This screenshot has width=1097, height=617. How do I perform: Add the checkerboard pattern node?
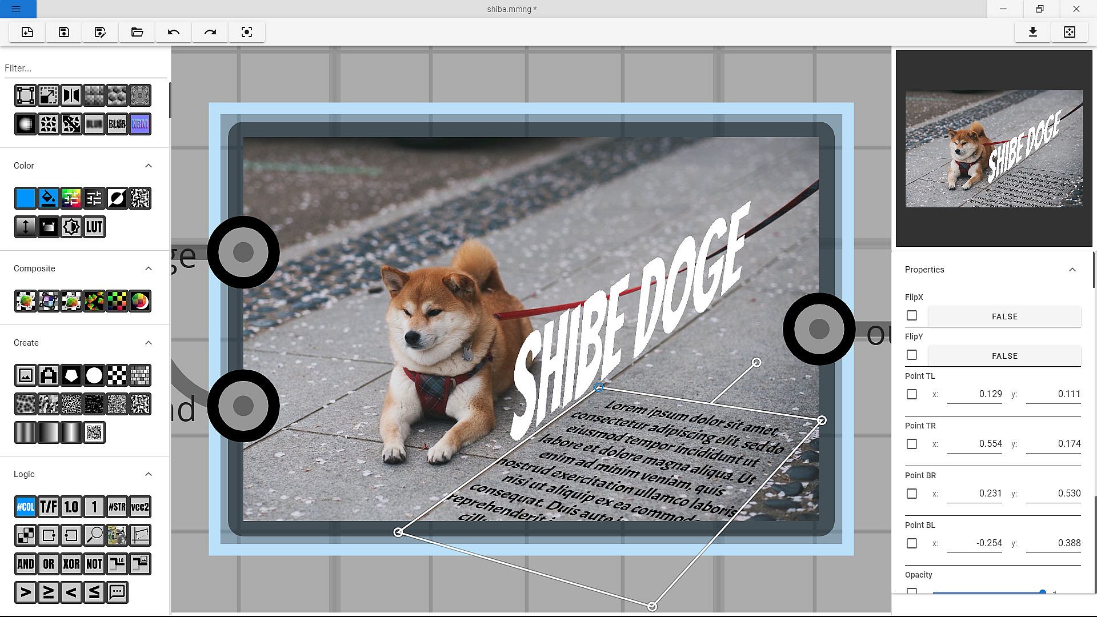(x=117, y=375)
